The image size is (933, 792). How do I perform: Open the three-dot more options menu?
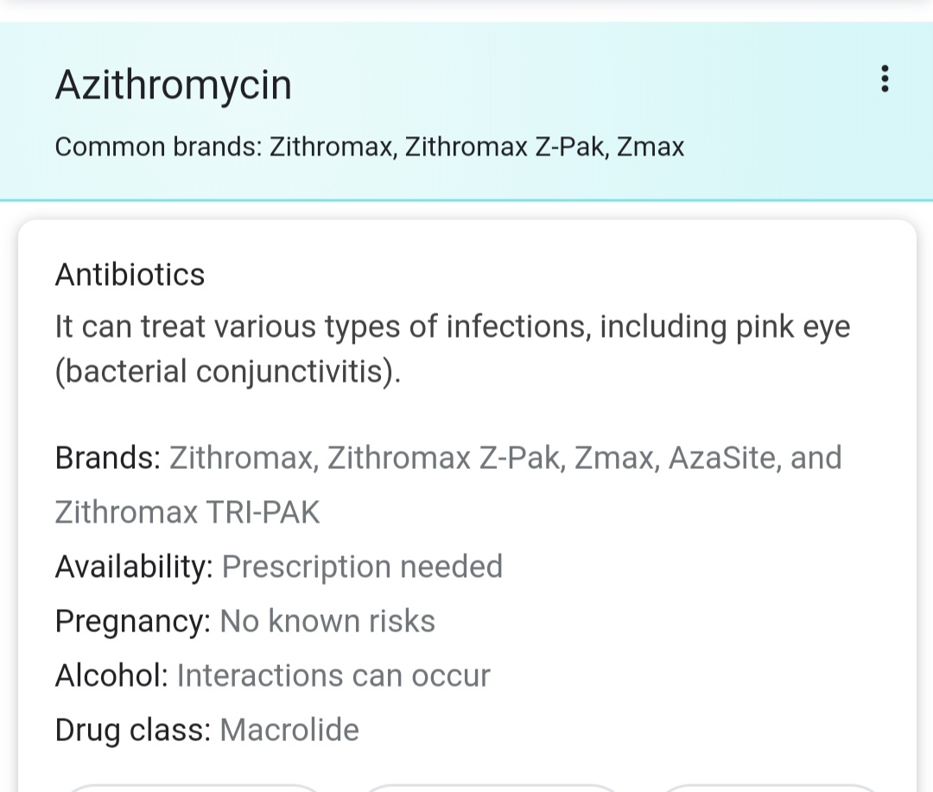click(x=884, y=79)
